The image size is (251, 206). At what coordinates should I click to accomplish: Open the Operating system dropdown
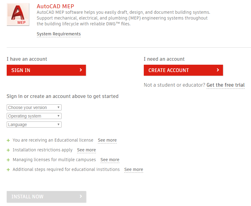(x=34, y=116)
